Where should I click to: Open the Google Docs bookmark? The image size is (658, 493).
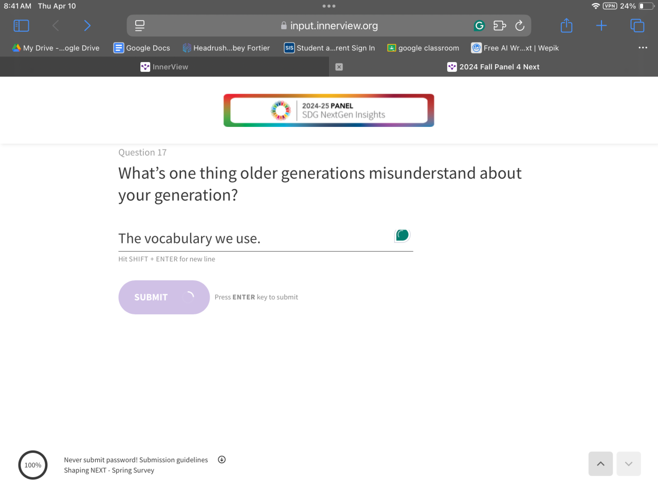142,48
